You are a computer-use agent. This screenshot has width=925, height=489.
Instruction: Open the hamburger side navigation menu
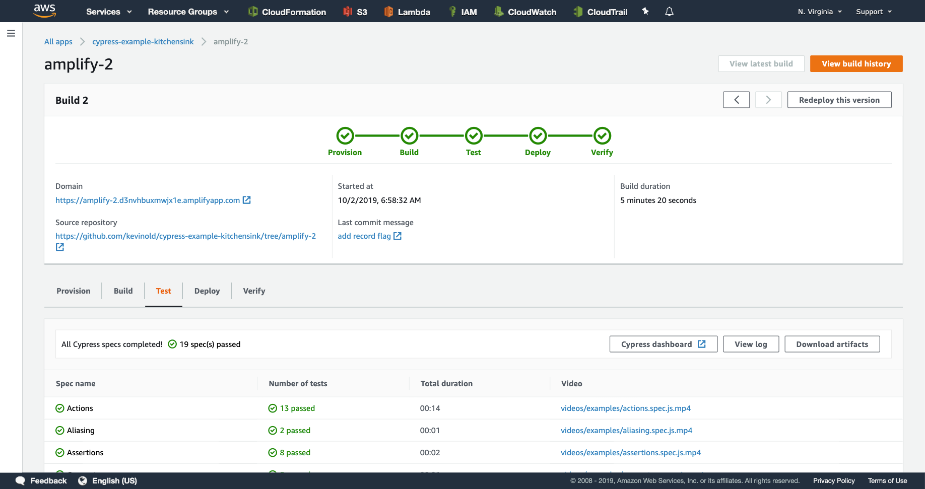coord(11,33)
